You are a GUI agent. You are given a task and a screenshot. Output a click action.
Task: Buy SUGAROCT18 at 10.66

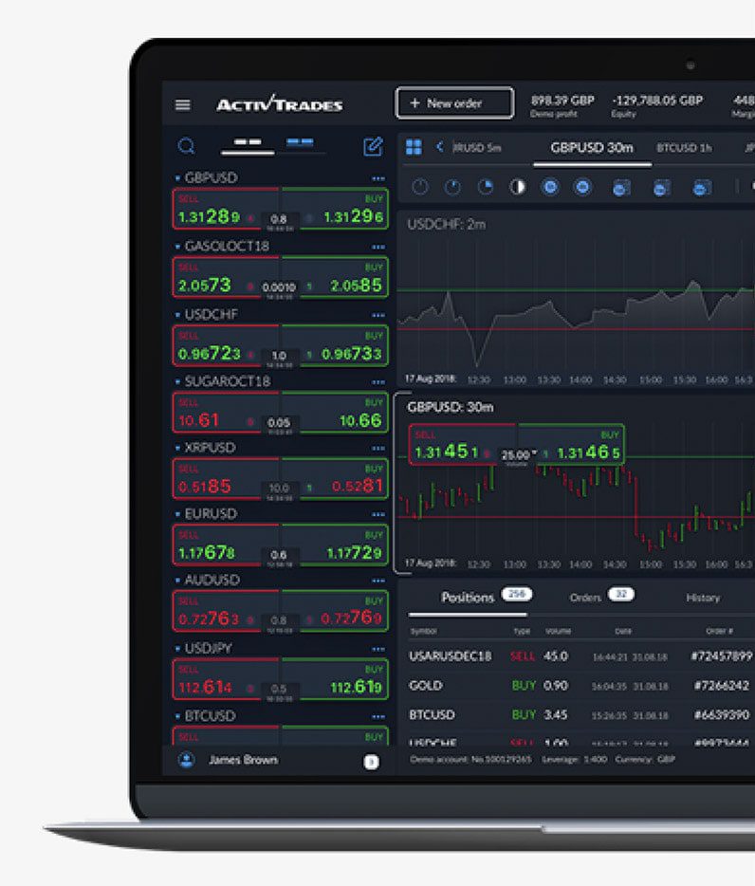coord(335,413)
